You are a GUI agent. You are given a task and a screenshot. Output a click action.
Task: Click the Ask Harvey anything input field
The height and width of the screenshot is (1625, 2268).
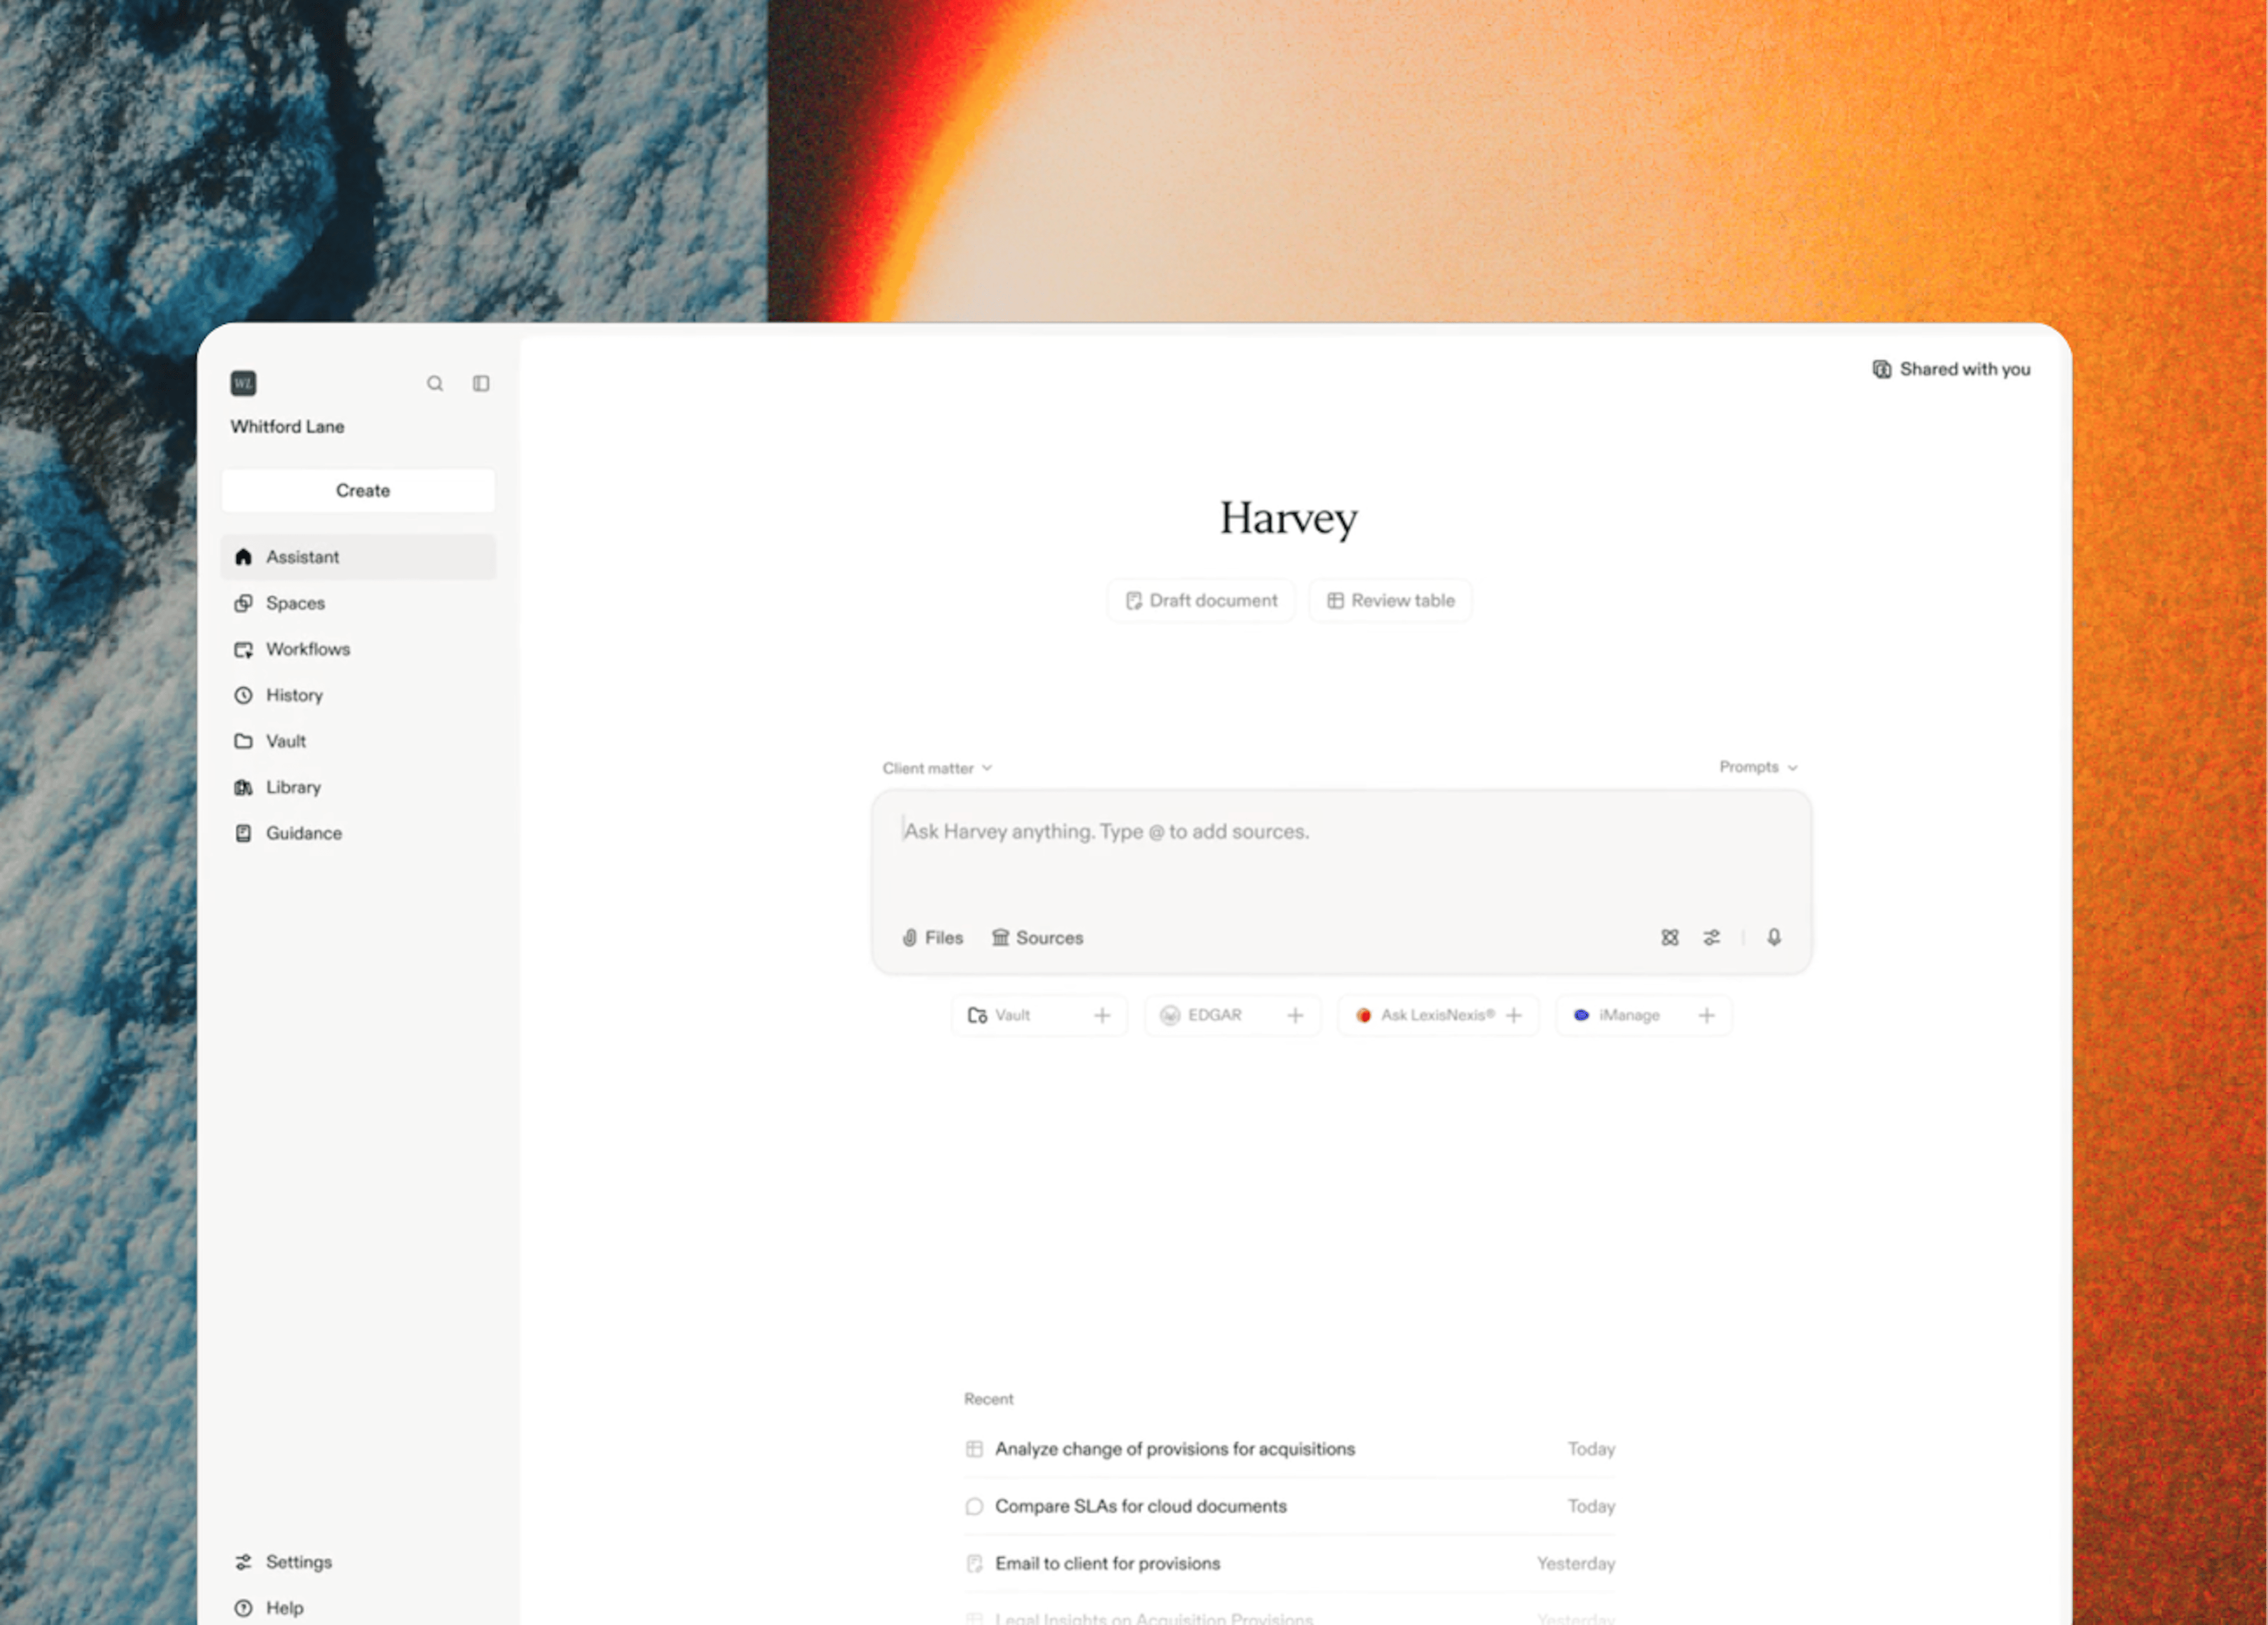point(1340,850)
